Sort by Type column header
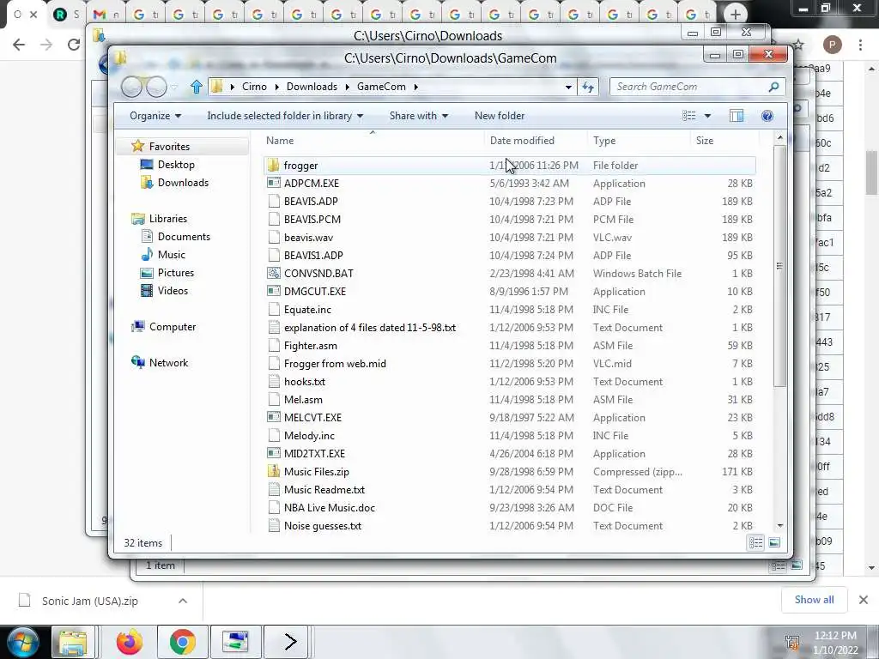 pyautogui.click(x=604, y=141)
